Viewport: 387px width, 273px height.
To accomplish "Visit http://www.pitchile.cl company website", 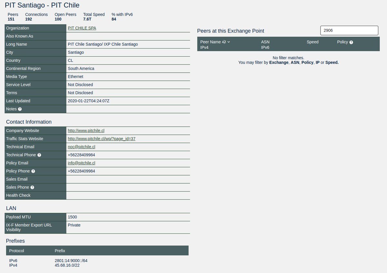I will [x=86, y=131].
